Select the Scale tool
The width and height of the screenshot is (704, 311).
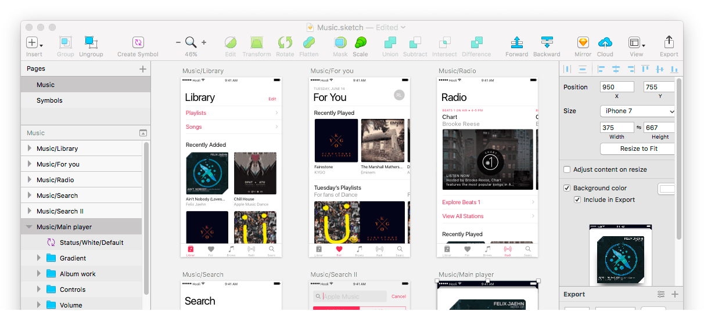(x=360, y=42)
